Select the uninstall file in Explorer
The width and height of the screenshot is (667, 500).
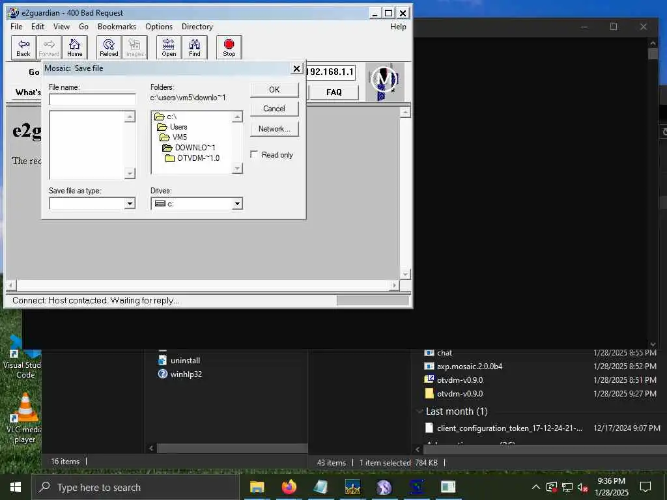point(178,361)
